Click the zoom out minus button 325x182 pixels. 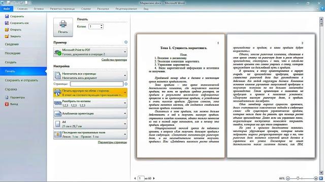tap(288, 178)
